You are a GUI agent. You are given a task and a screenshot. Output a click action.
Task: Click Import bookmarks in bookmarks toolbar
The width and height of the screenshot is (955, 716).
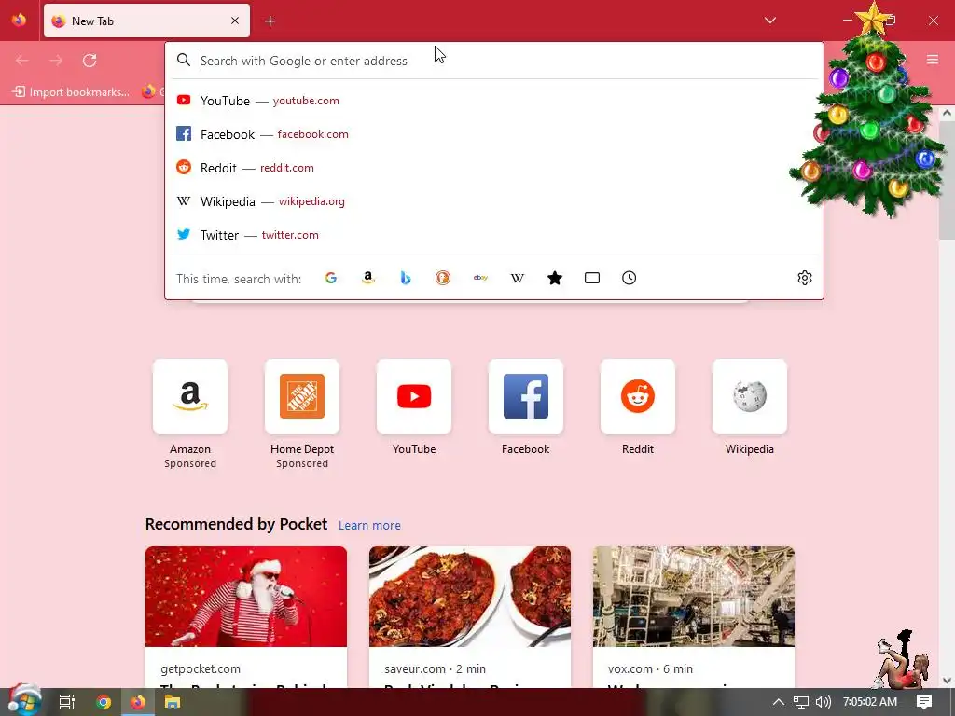point(71,92)
